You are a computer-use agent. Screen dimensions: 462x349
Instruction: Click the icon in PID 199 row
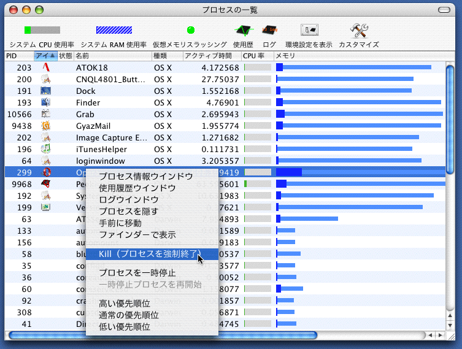tap(45, 207)
